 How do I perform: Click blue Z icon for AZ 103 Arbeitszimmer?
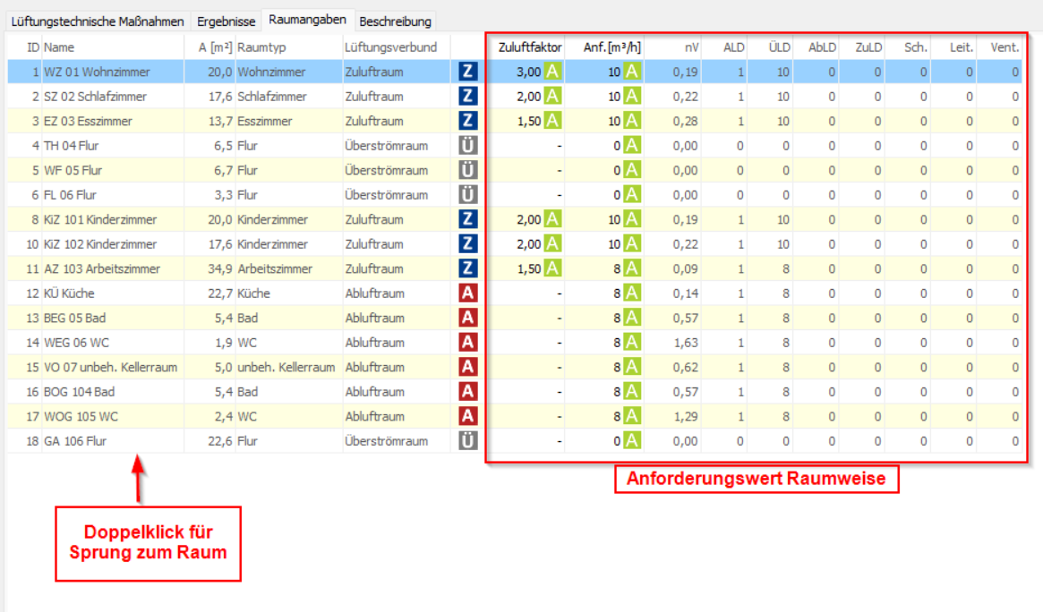[467, 268]
